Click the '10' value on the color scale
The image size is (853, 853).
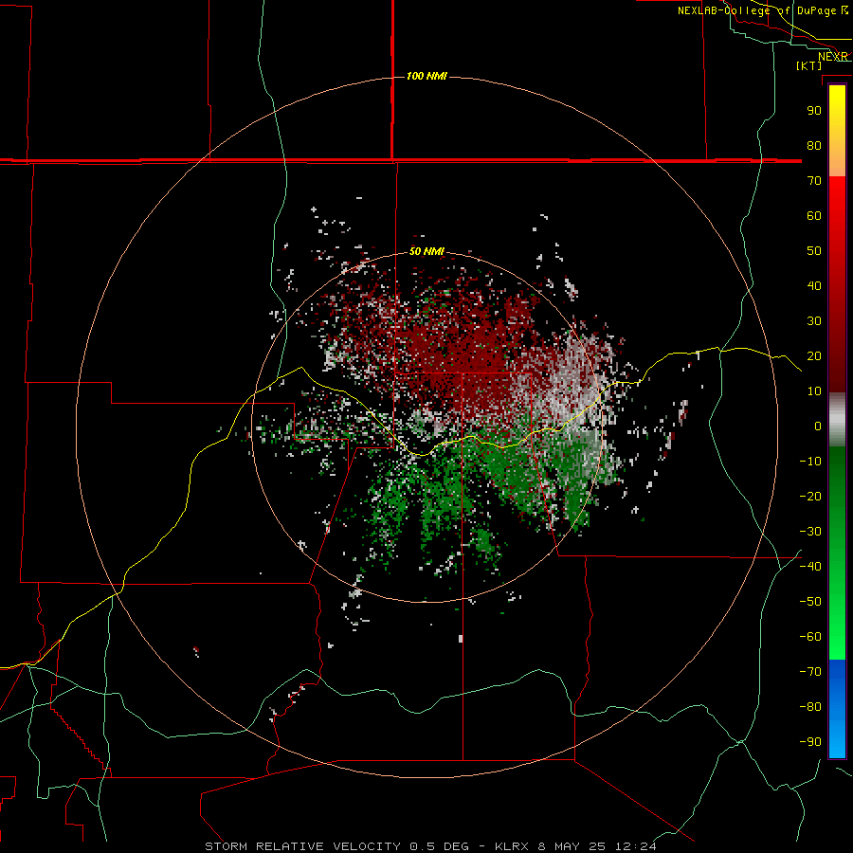point(814,391)
